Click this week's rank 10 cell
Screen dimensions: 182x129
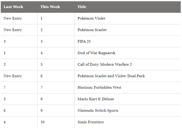tap(42, 122)
